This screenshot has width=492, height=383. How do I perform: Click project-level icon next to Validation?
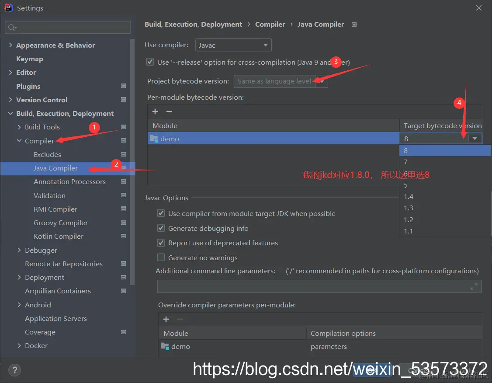tap(123, 195)
